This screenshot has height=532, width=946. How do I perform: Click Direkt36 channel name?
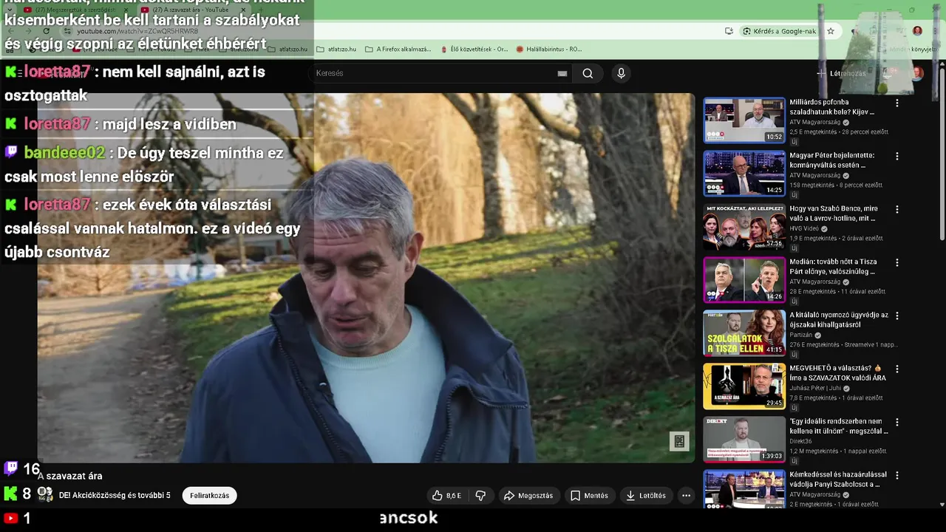tap(800, 442)
